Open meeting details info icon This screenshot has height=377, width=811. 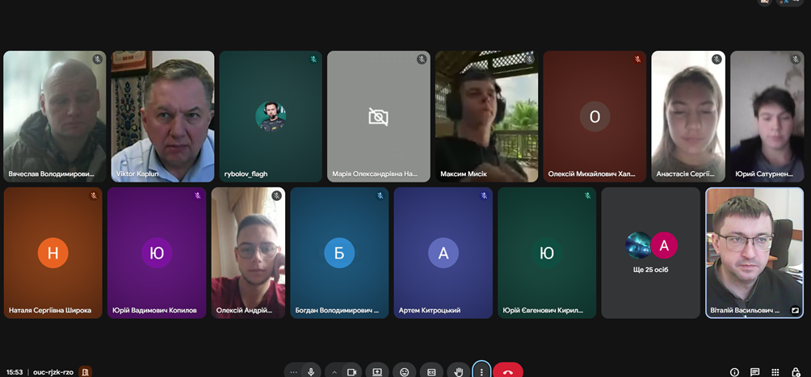pyautogui.click(x=734, y=372)
